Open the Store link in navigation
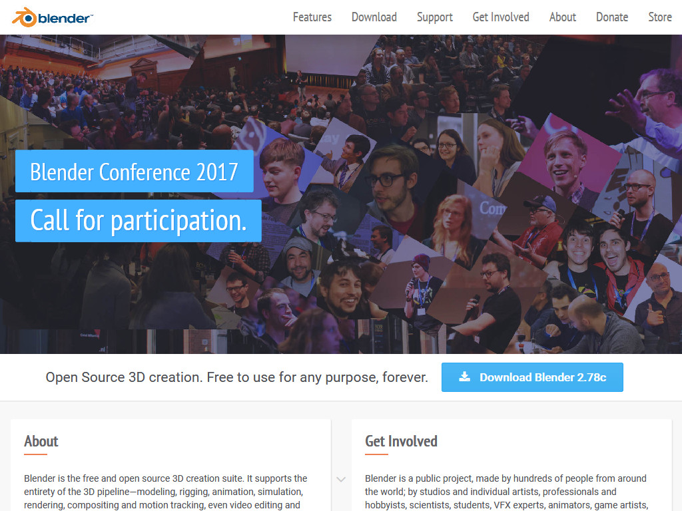682x511 pixels. pos(660,17)
